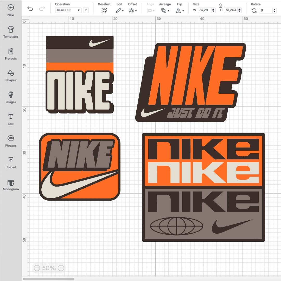Select the orange NIKE Just Do It design
Viewport: 281px width, 281px height.
pyautogui.click(x=191, y=82)
